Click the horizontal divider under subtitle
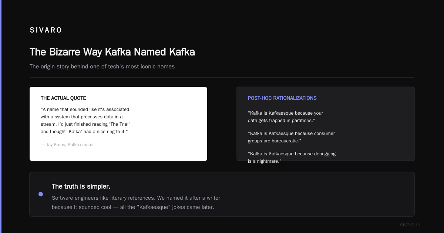Viewport: 444px width, 233px height. click(222, 78)
